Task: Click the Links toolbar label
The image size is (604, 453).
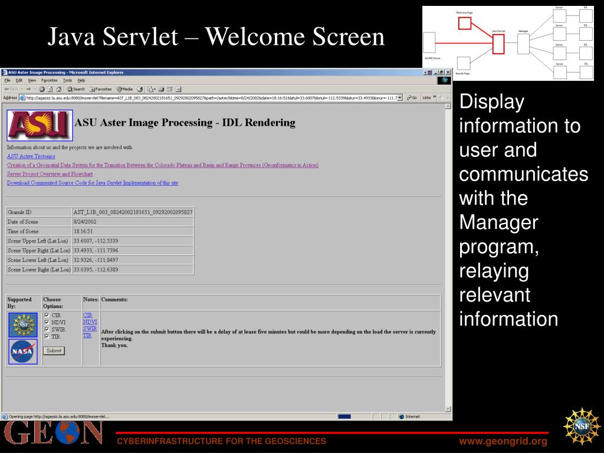Action: pyautogui.click(x=426, y=98)
